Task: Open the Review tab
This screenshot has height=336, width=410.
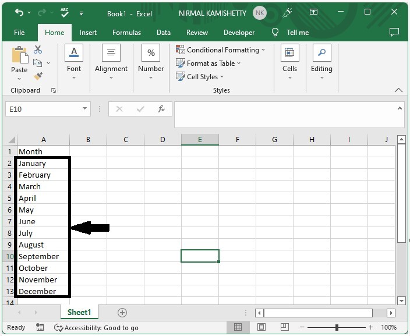Action: click(x=197, y=33)
